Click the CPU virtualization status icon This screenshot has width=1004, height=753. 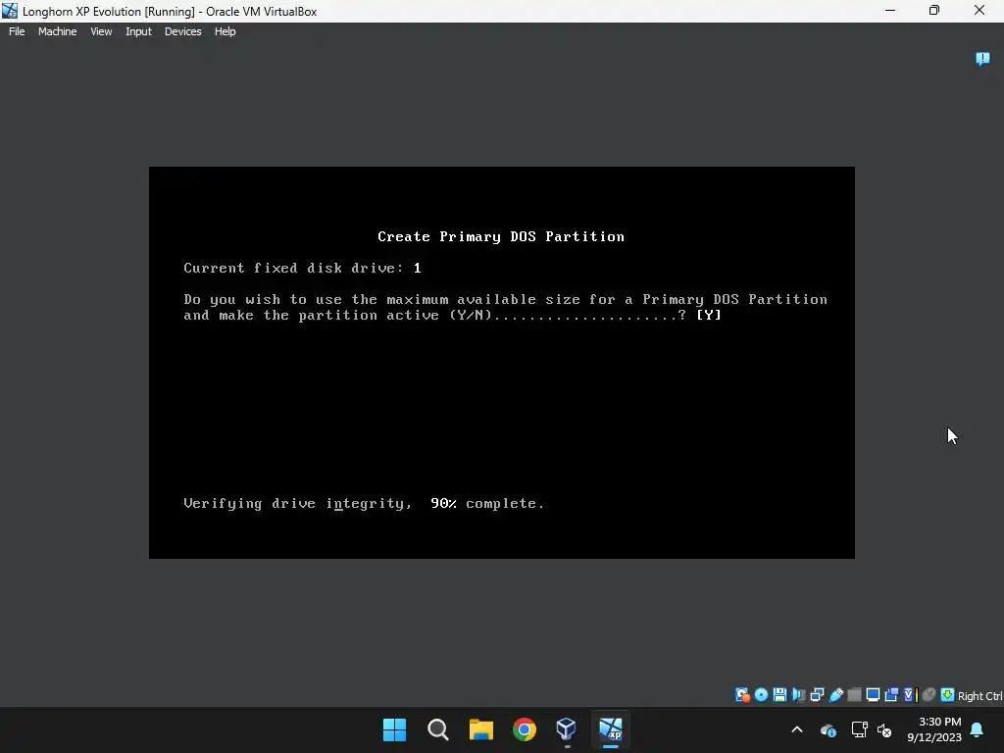[911, 695]
